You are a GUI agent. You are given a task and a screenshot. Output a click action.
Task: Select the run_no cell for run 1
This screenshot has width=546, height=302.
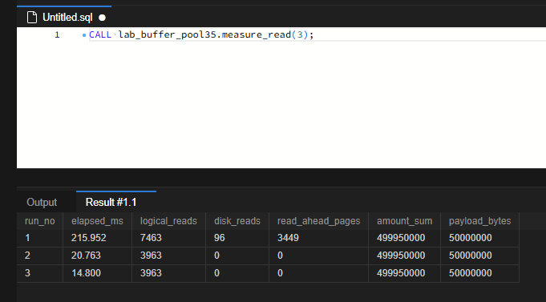[40, 239]
